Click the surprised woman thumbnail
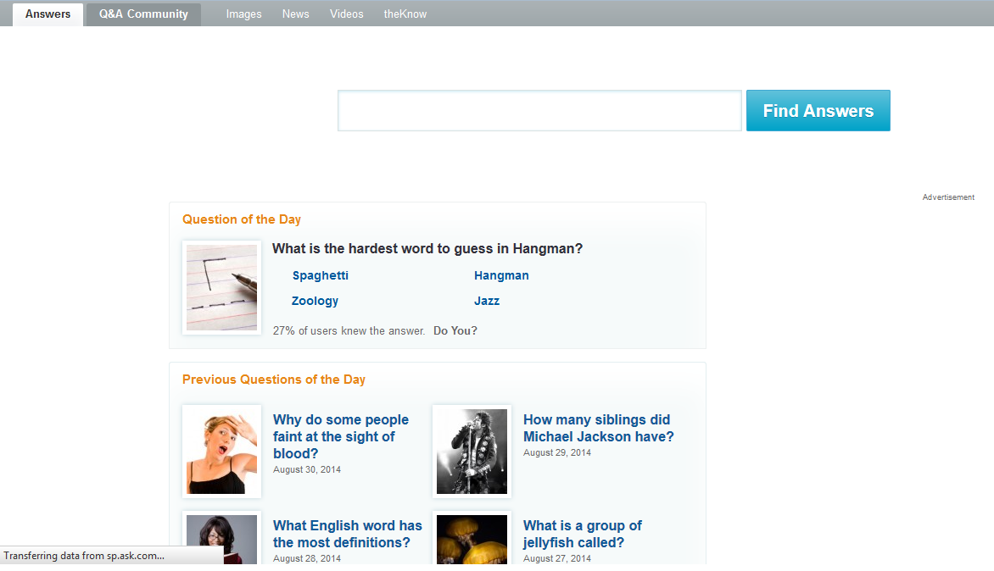Image resolution: width=994 pixels, height=571 pixels. [x=222, y=452]
